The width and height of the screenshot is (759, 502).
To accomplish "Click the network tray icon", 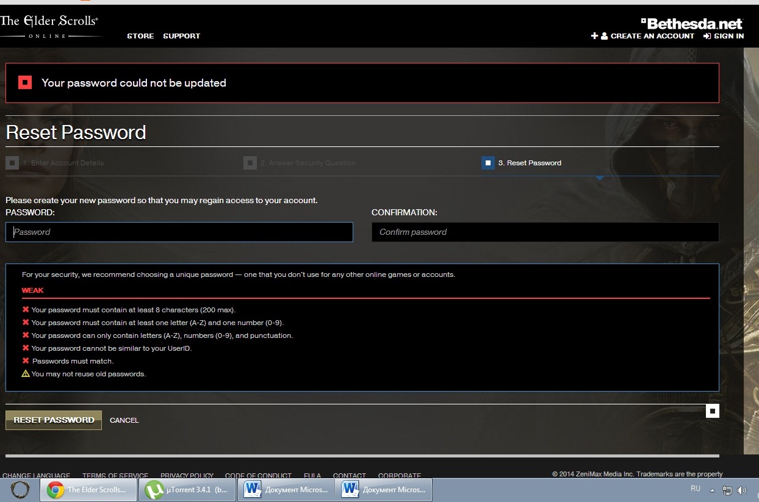I will coord(727,490).
